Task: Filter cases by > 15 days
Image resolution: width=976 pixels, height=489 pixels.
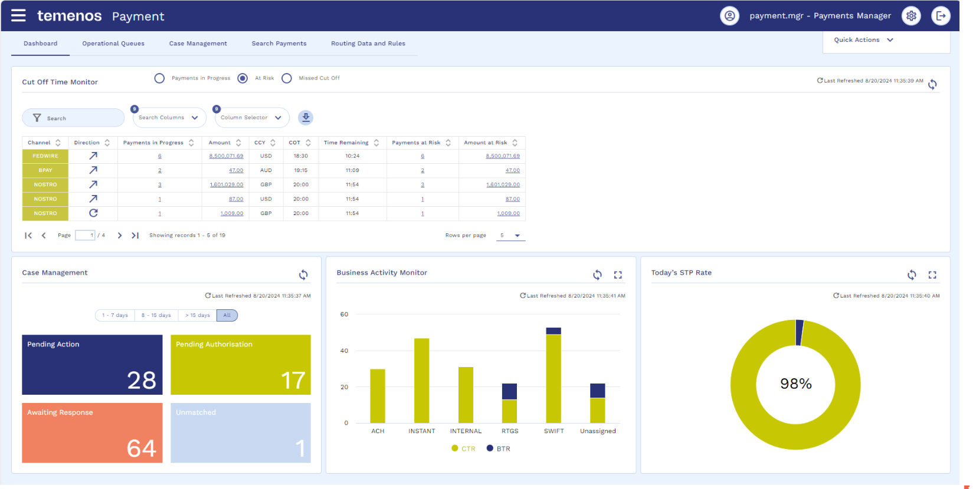Action: point(198,315)
